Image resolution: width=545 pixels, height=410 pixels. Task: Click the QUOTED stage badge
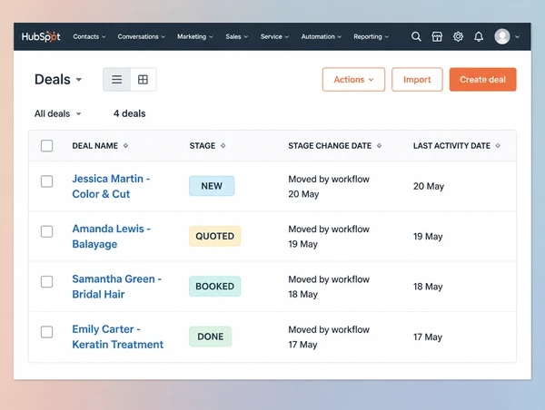coord(214,236)
